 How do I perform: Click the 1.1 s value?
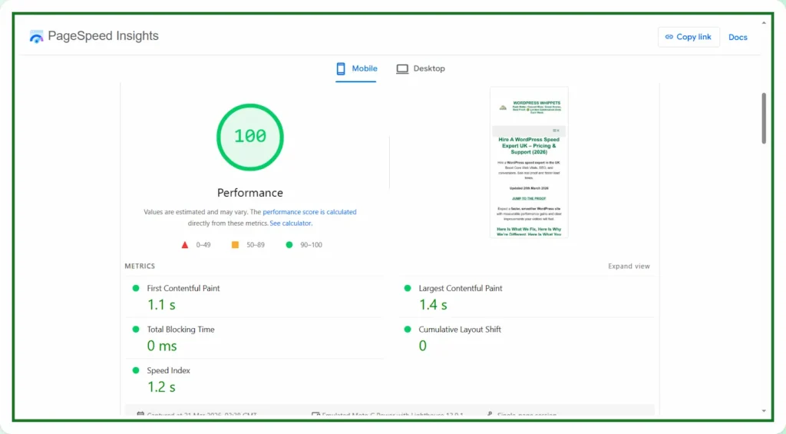(x=161, y=304)
